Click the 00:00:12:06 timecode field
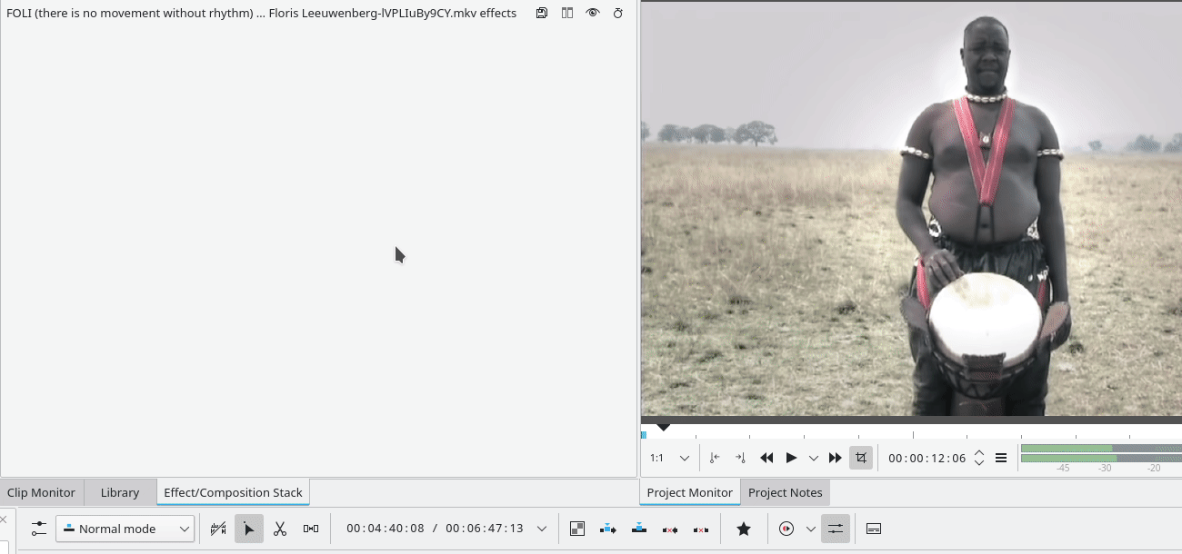The image size is (1182, 554). [927, 458]
